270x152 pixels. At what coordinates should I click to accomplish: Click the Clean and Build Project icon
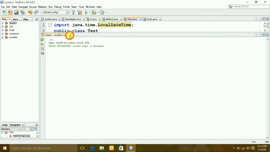[x=80, y=12]
